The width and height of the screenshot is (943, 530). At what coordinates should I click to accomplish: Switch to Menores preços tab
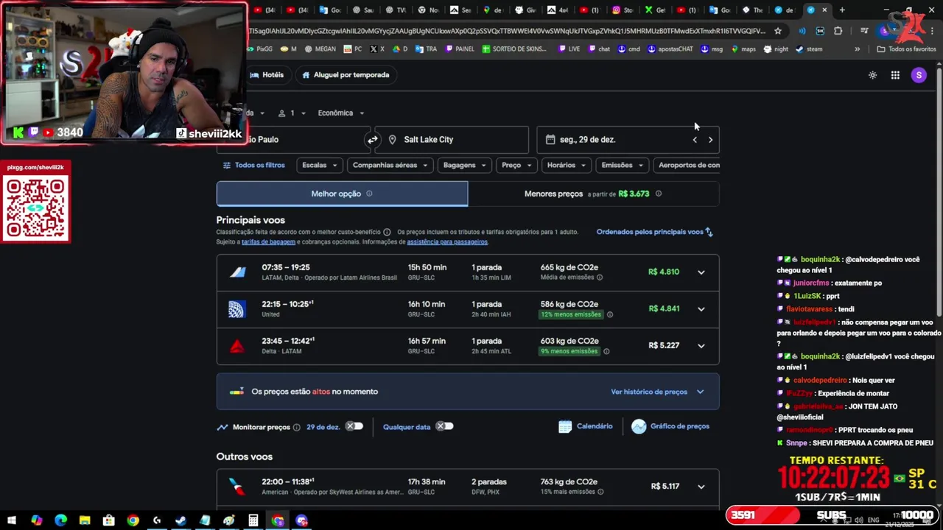point(593,194)
